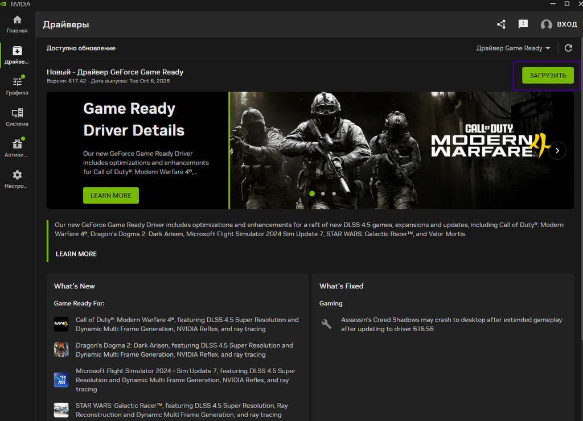Screen dimensions: 583x421
Task: Click the NVIDIA logo in the title bar
Action: [3, 4]
